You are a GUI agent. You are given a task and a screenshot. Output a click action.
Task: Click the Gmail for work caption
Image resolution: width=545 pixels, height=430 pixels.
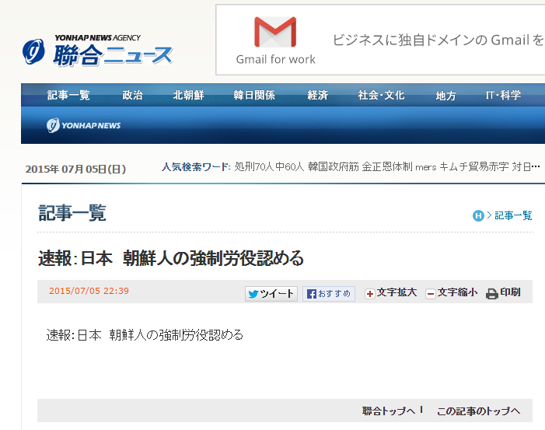click(276, 59)
